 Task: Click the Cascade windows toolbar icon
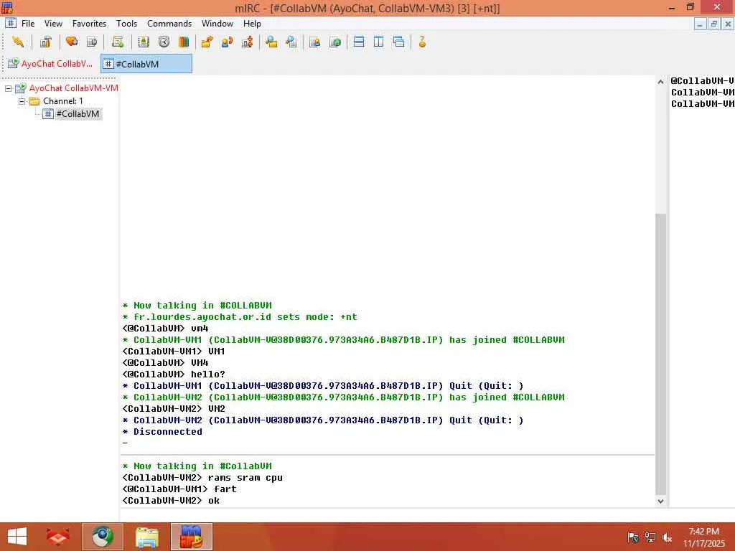[399, 42]
